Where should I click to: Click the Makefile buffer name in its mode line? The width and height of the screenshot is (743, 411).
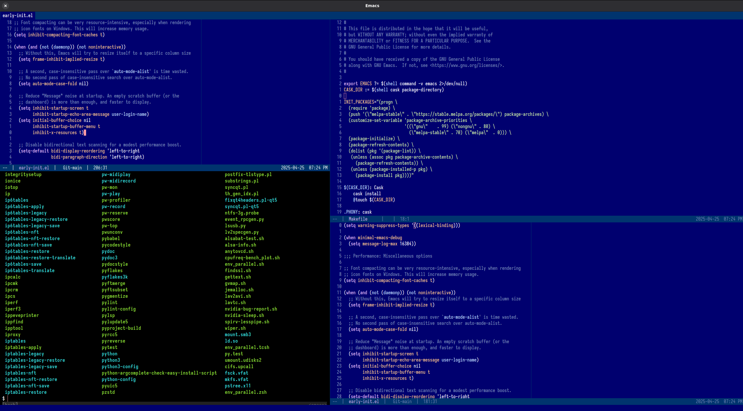pyautogui.click(x=358, y=219)
